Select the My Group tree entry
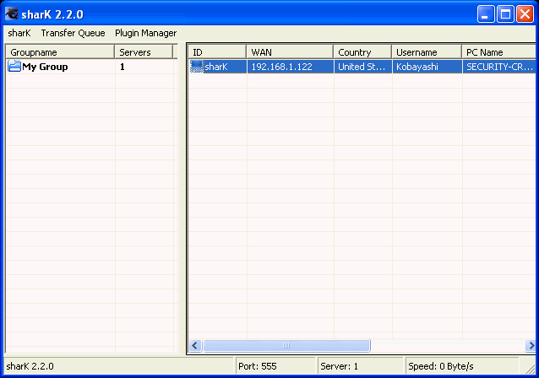 point(45,67)
